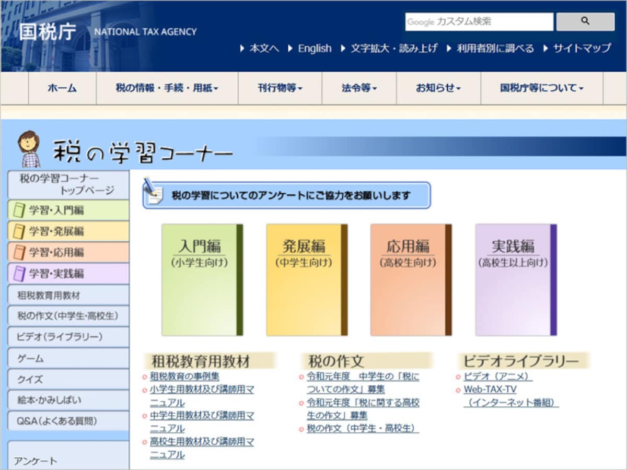This screenshot has width=627, height=470.
Task: Select ビデオ(ライブラリー) in the sidebar
Action: tap(68, 337)
